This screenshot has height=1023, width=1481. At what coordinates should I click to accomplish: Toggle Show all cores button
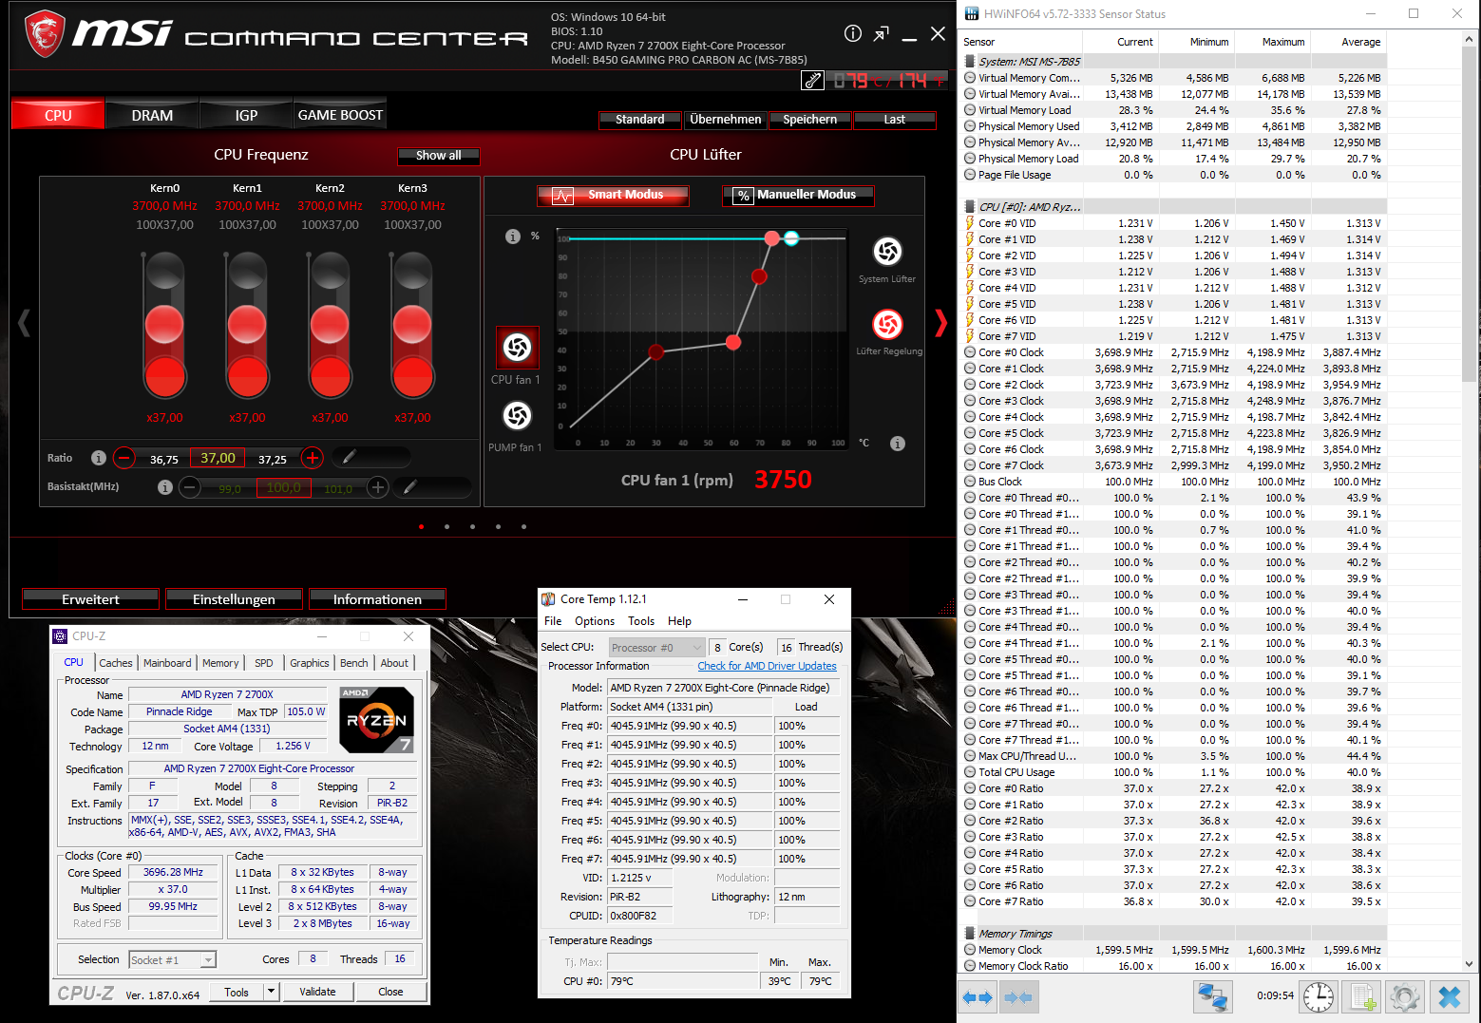point(438,156)
